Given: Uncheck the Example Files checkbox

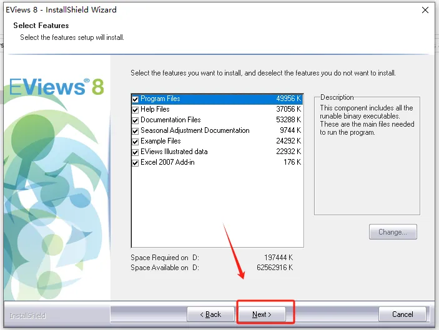Looking at the screenshot, I should 136,142.
